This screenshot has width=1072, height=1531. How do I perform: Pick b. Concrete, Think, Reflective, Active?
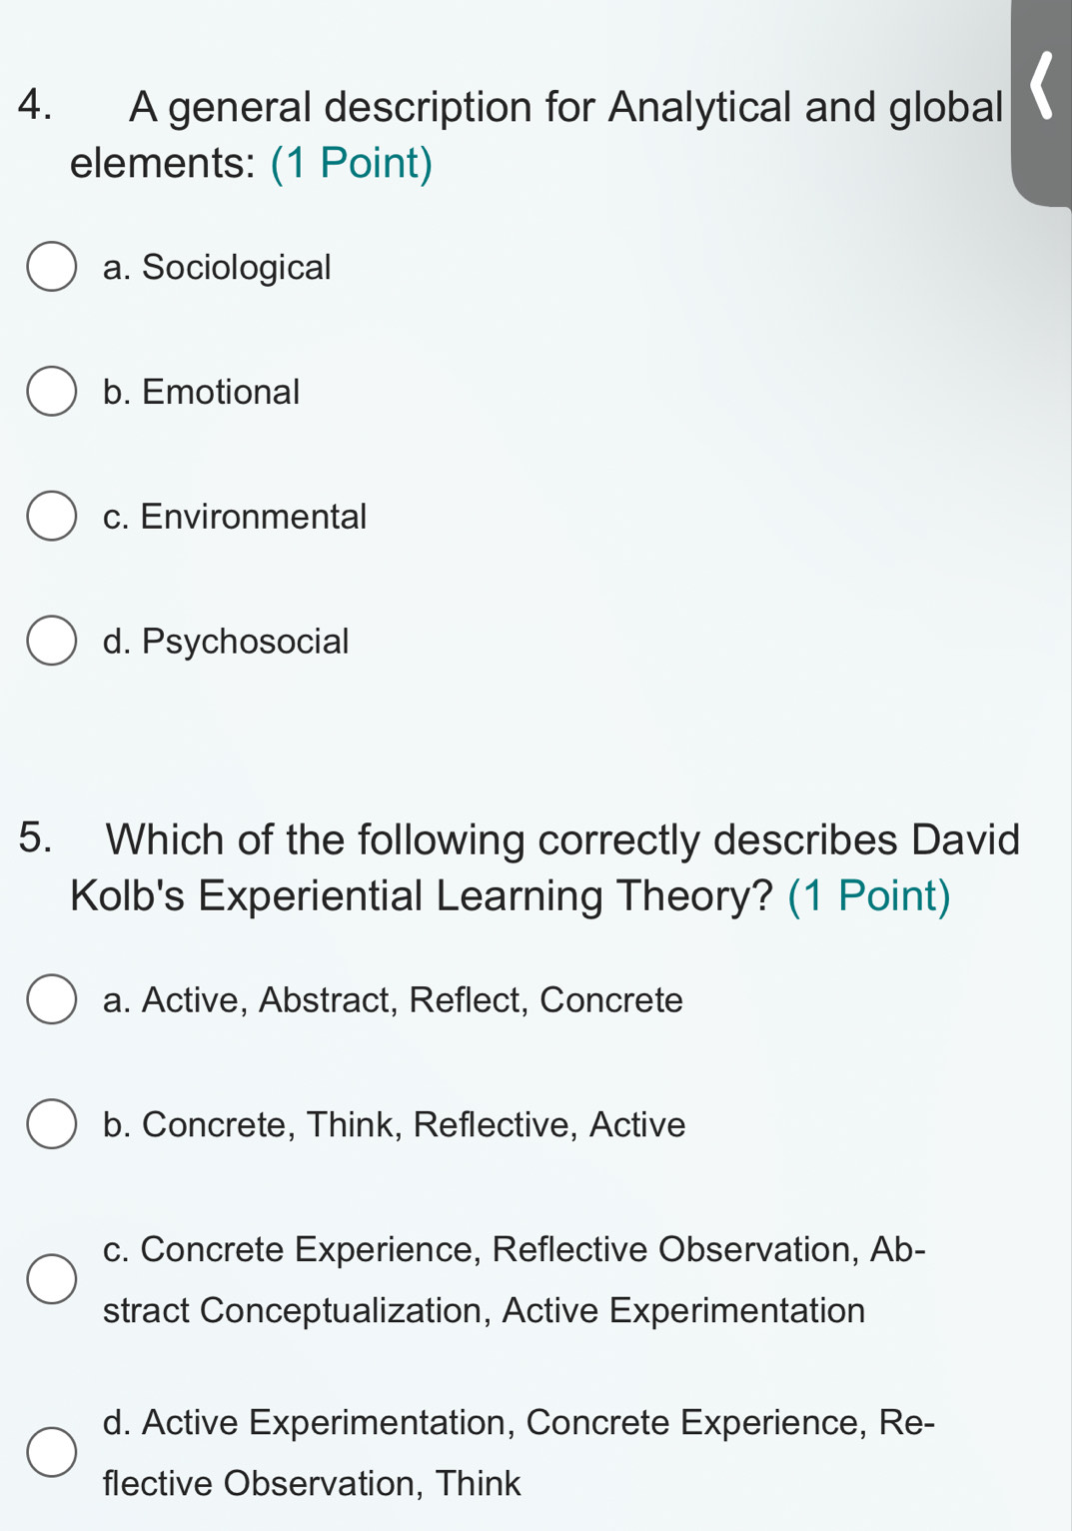click(x=52, y=1124)
